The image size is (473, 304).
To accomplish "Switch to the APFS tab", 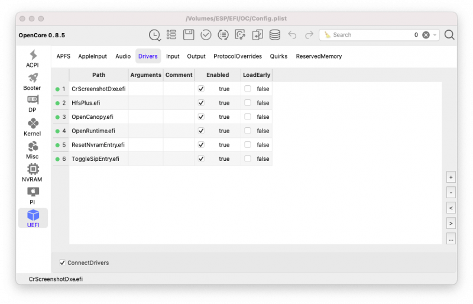I will point(63,56).
